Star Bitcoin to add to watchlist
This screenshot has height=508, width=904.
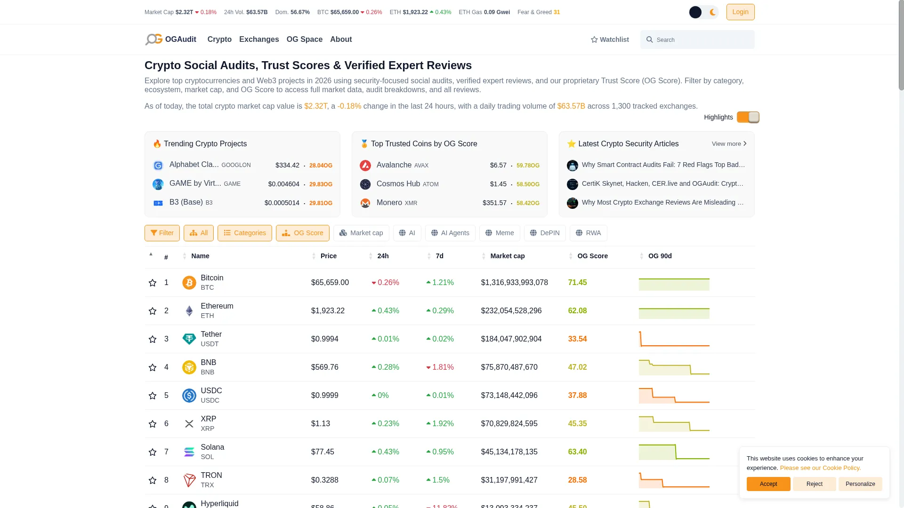[153, 283]
